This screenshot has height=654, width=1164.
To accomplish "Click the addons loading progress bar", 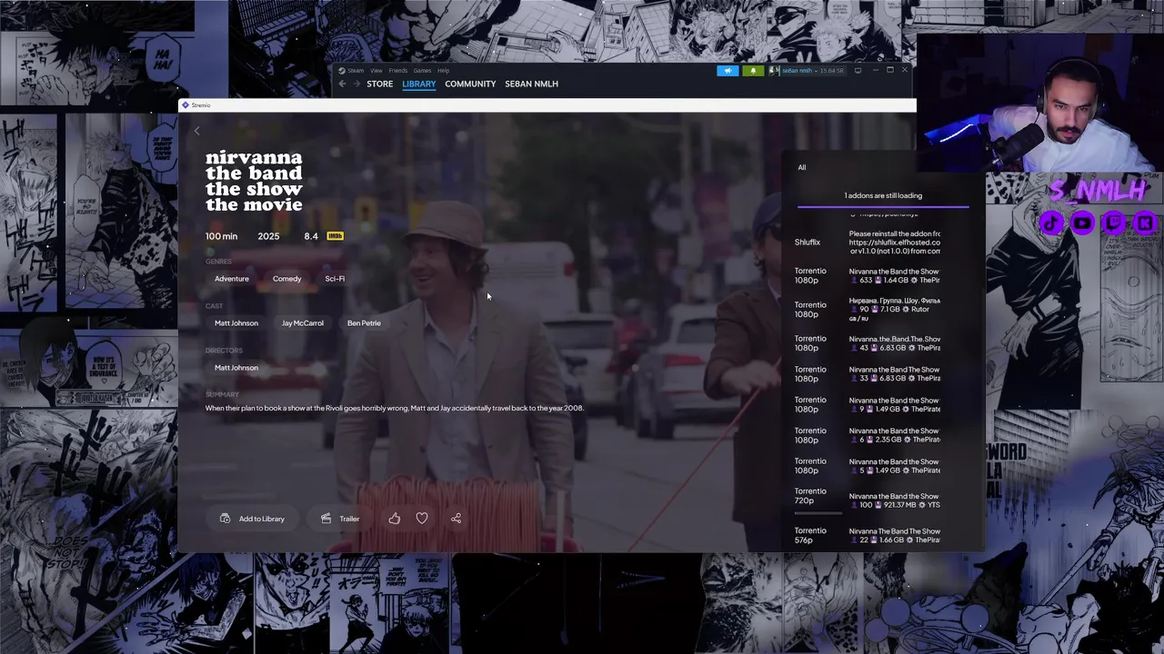I will (883, 207).
